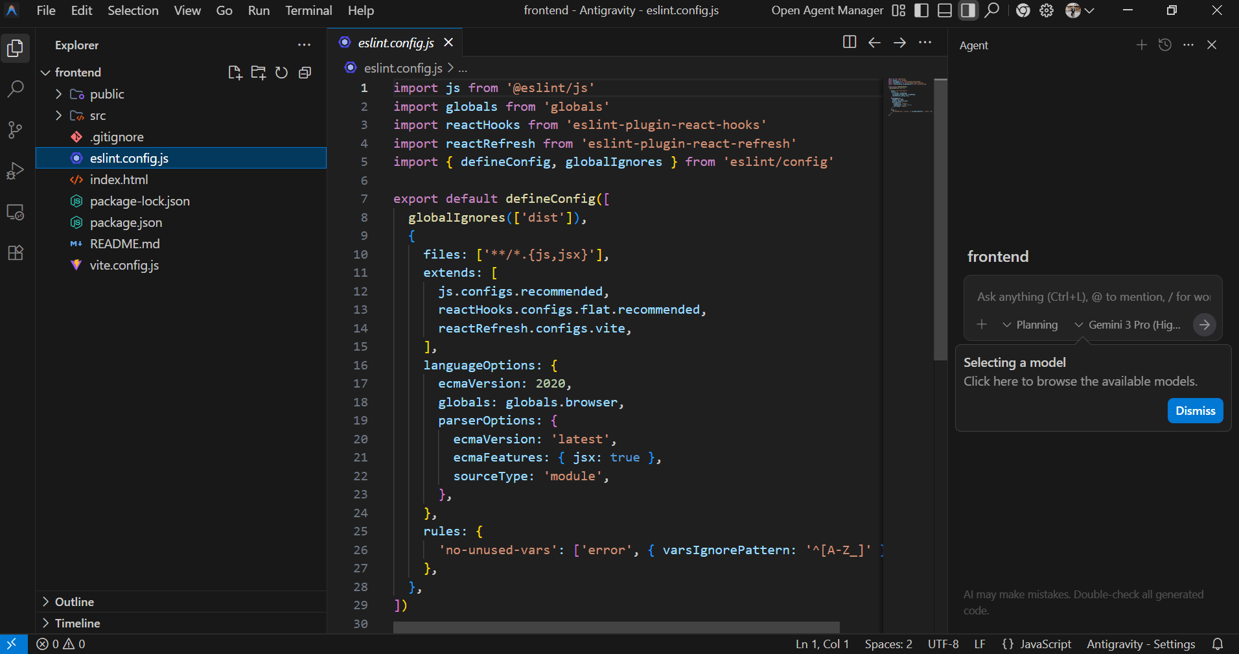
Task: Toggle the Agent secondary side bar
Action: click(x=967, y=10)
